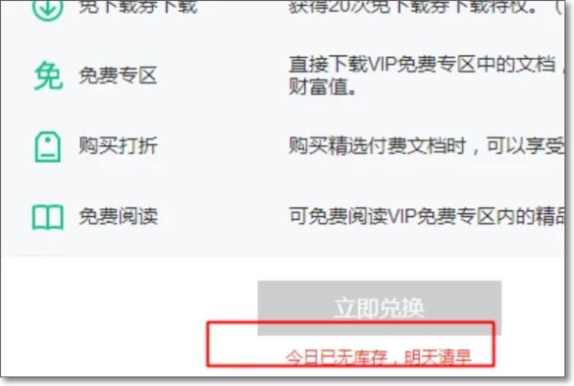Click the open book 免费阅读 icon

pos(47,217)
